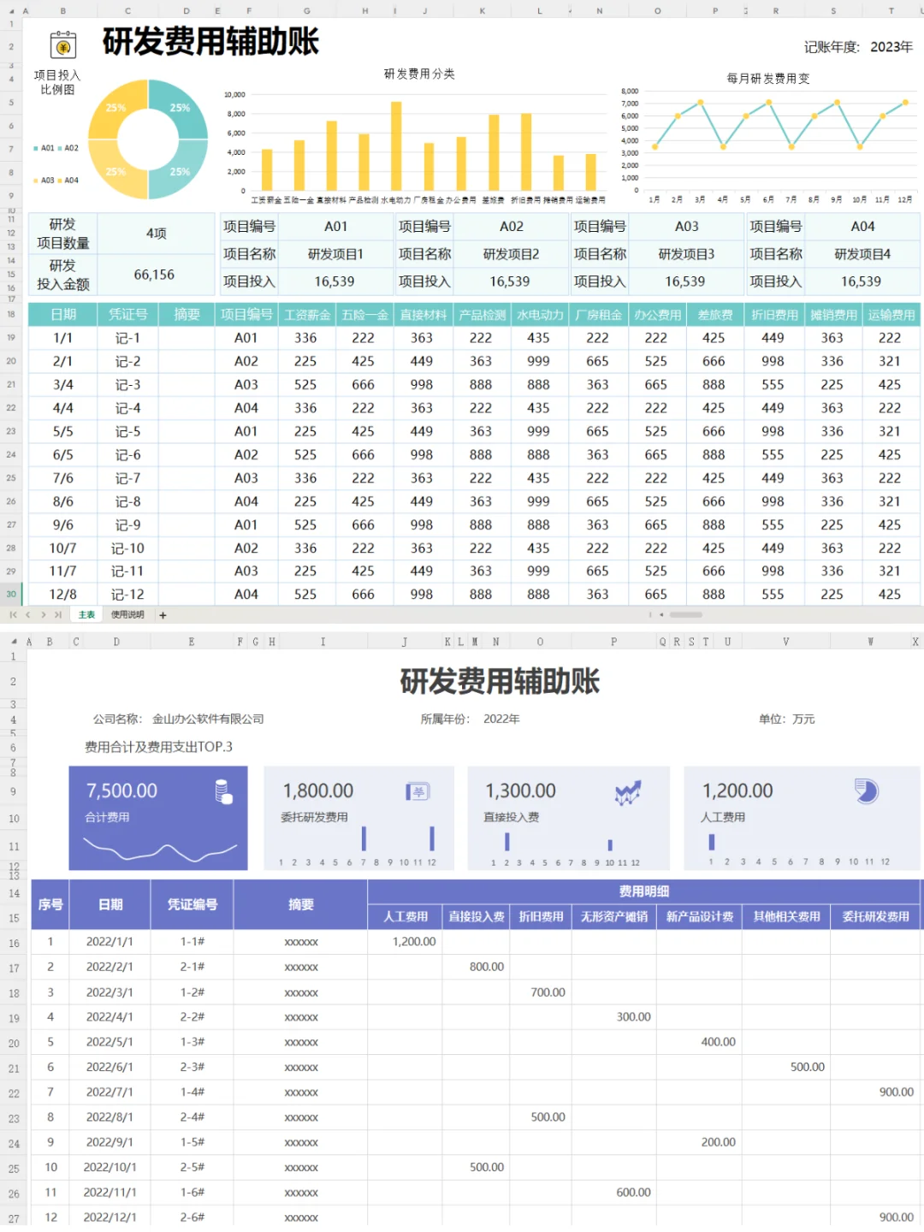
Task: Select the 16,539 投入 cell for project A02
Action: click(x=512, y=281)
